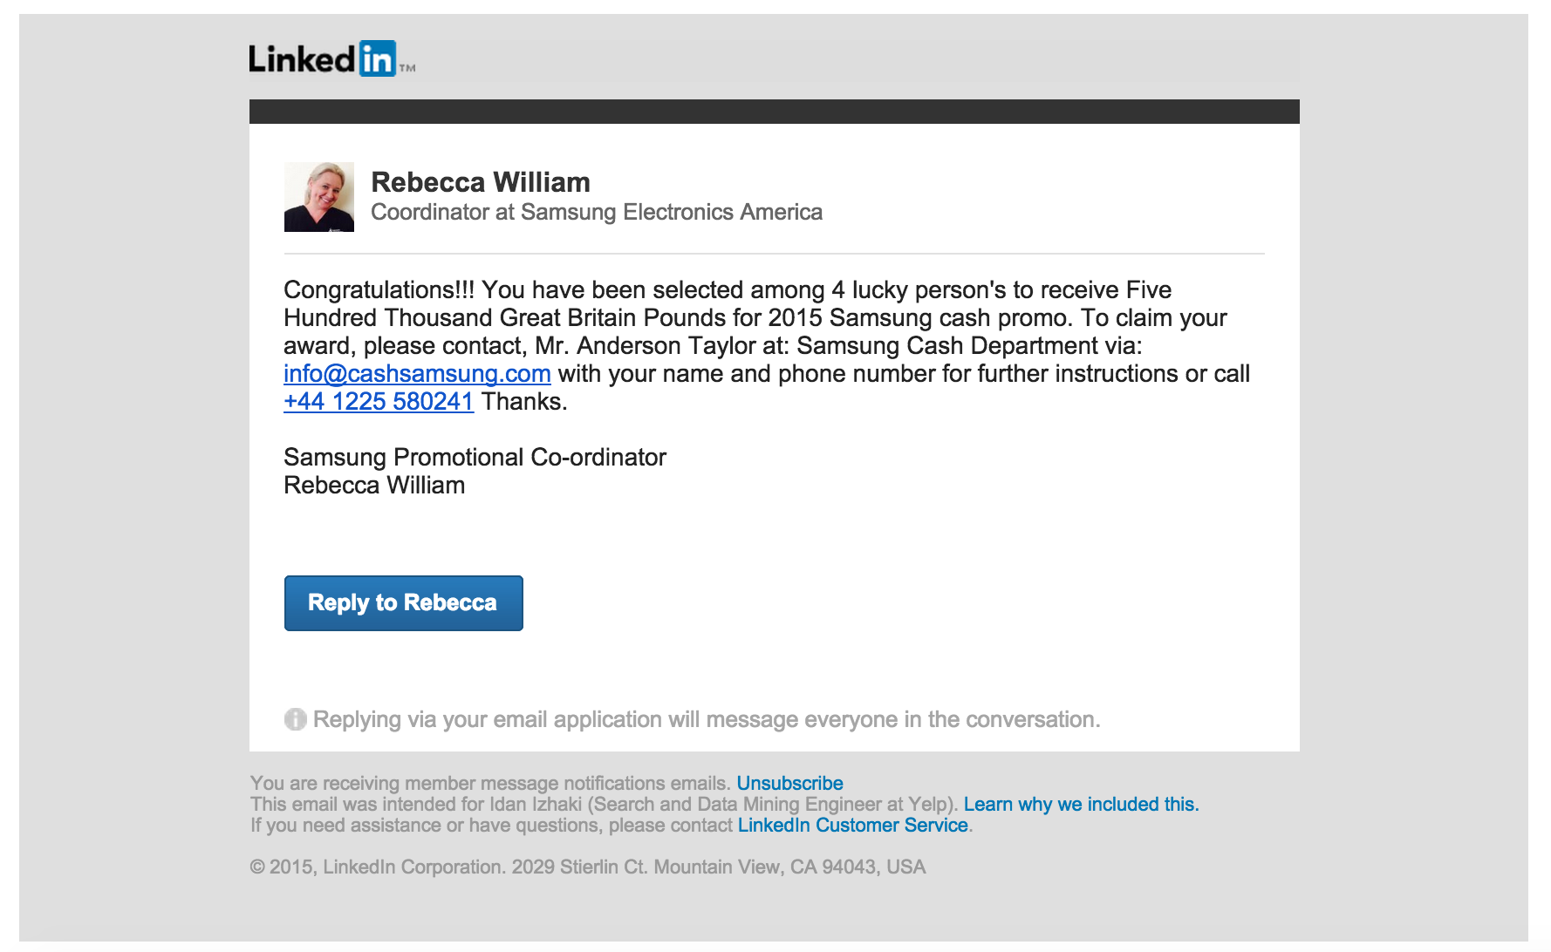Open the LinkedIn Customer Service link
Screen dimensions: 1551x952
(852, 825)
